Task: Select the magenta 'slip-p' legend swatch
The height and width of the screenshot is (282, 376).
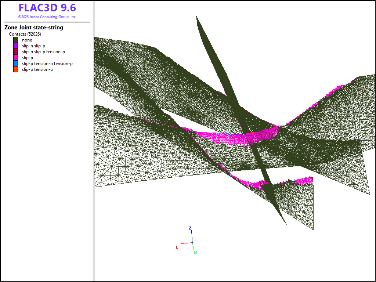Action: click(x=15, y=58)
